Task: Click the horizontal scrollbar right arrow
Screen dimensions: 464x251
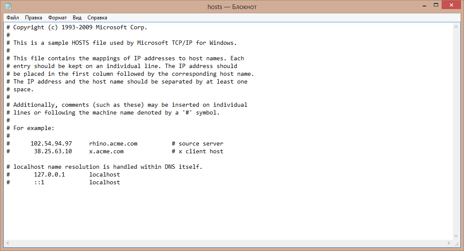Action: pyautogui.click(x=449, y=243)
